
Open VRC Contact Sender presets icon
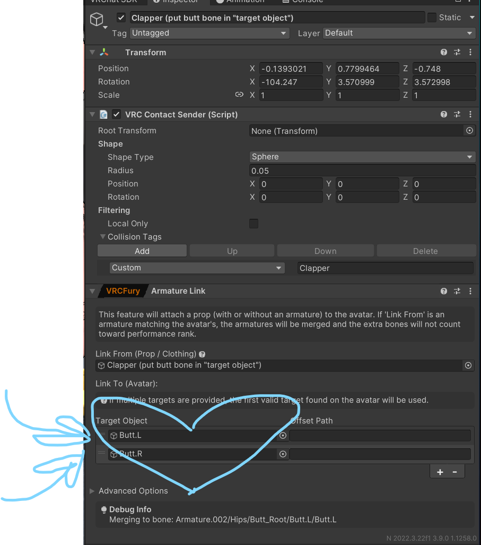pos(457,114)
